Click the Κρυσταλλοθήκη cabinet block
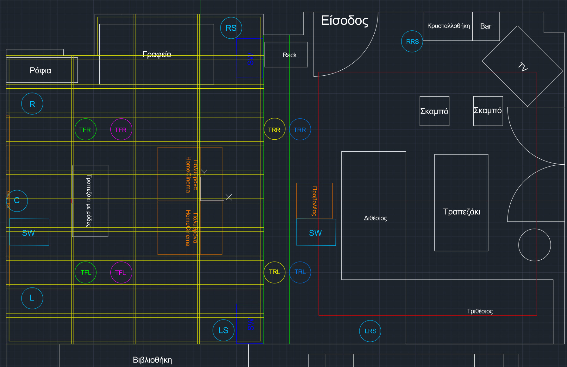 [448, 26]
